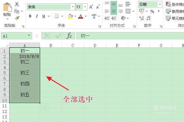This screenshot has height=122, width=184.
Task: Select column D header
Action: (95, 45)
